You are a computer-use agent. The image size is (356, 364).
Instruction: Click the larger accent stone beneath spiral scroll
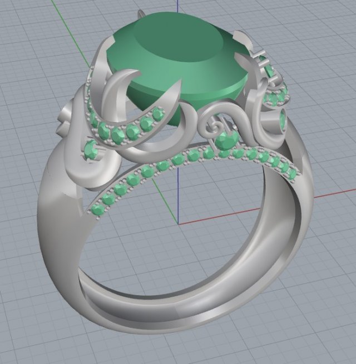click(227, 140)
